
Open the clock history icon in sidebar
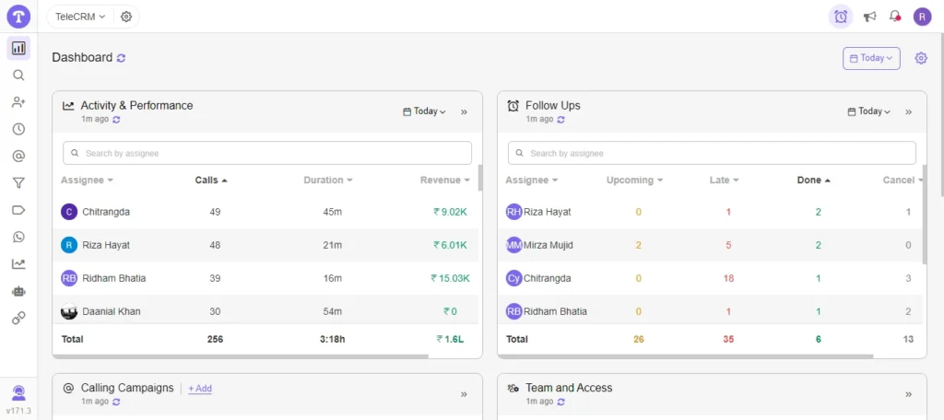[x=18, y=129]
